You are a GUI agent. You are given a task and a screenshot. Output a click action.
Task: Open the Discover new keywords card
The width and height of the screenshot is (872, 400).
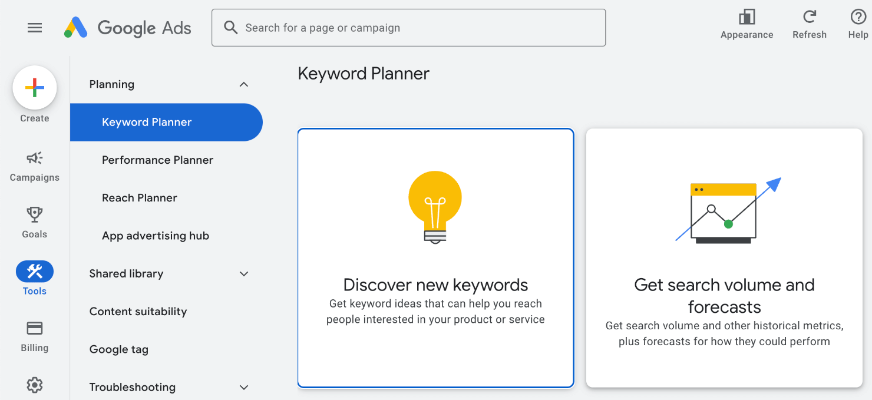click(x=435, y=258)
